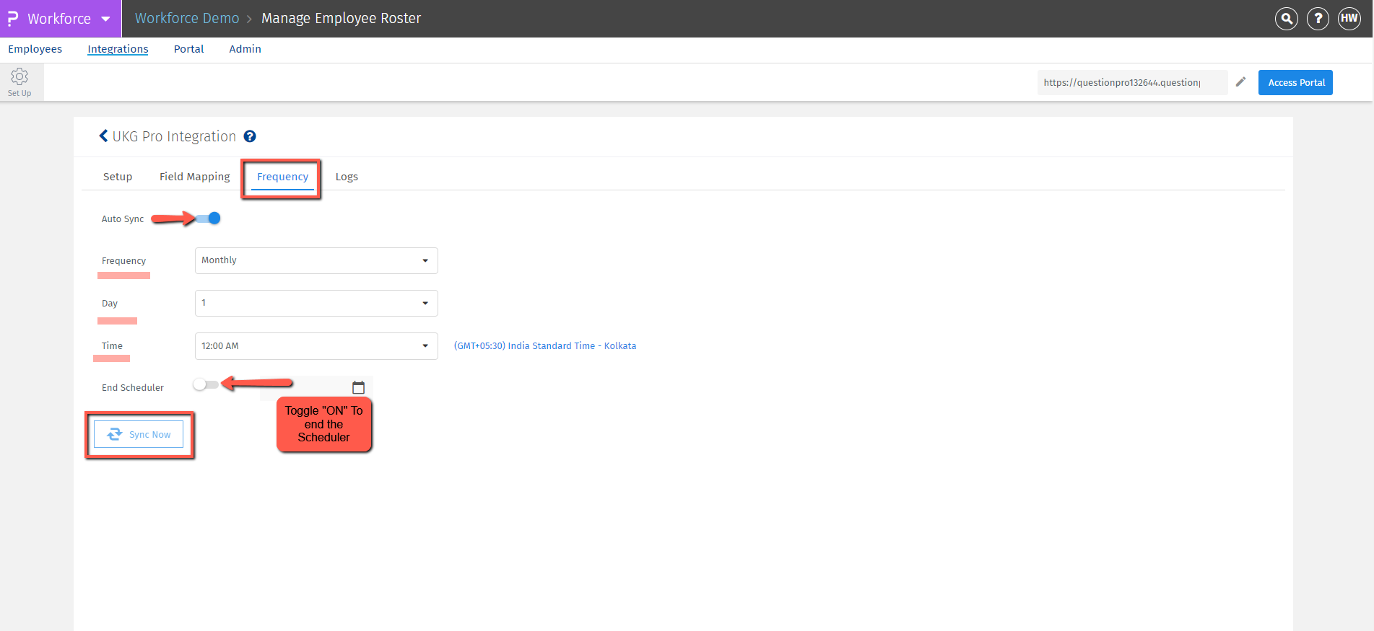Switch to the Logs tab
Screen dimensions: 1374x631
(347, 177)
